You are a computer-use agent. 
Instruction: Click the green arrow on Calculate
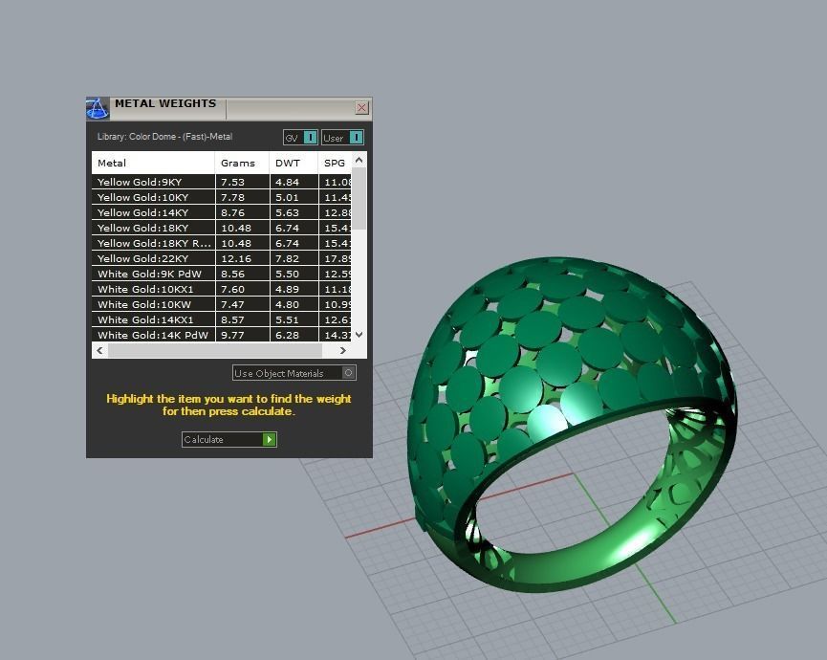point(269,439)
